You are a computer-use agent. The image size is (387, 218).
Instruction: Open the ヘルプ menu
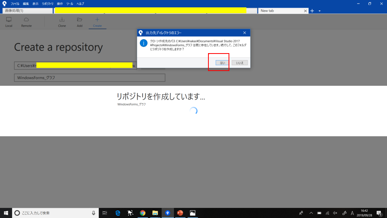pyautogui.click(x=80, y=4)
